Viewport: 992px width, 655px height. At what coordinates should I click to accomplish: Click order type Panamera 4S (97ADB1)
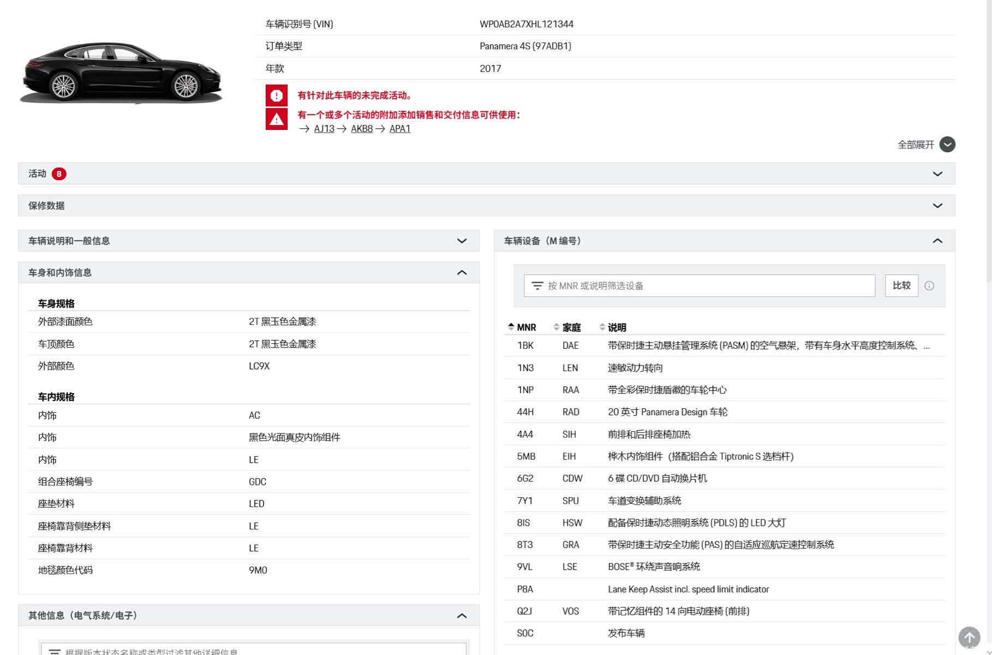point(525,46)
